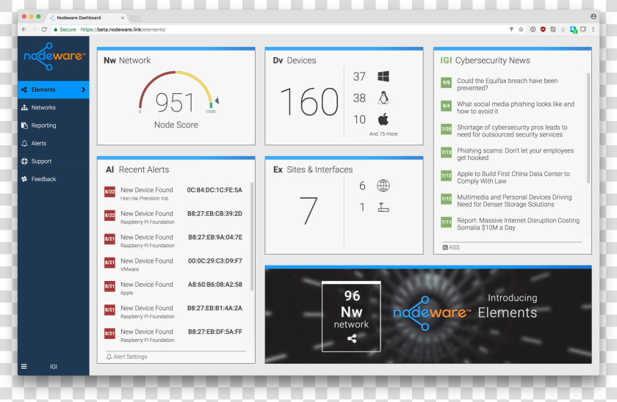617x402 pixels.
Task: Go to Networks in sidebar
Action: click(53, 107)
